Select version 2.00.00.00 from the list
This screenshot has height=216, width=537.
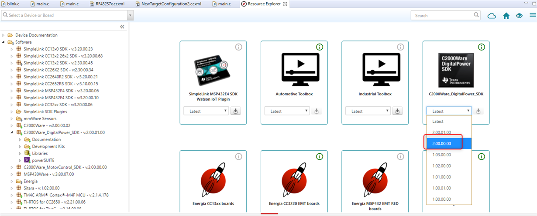(449, 143)
